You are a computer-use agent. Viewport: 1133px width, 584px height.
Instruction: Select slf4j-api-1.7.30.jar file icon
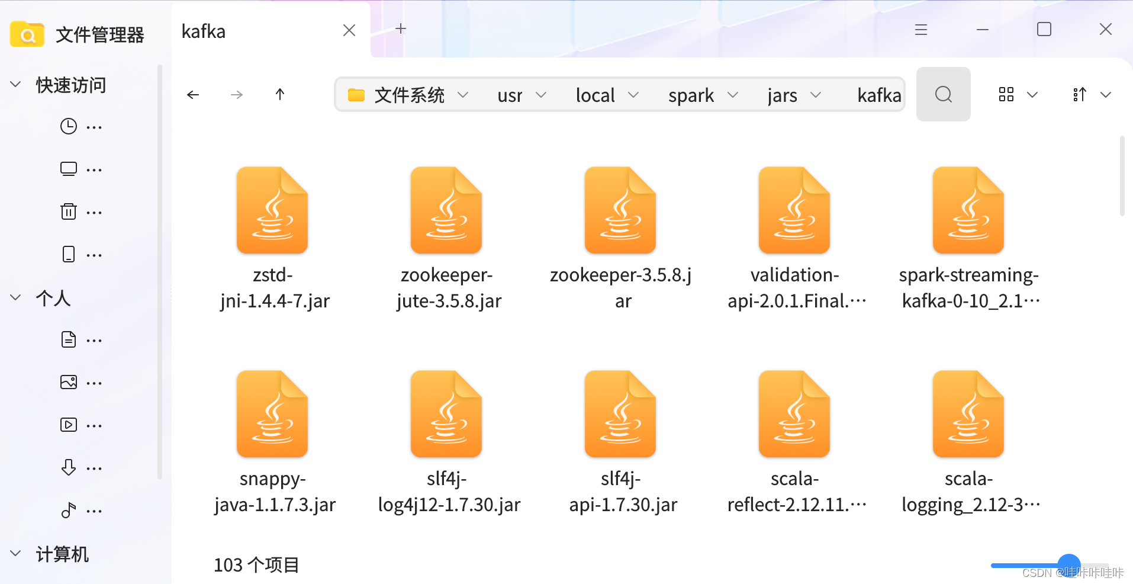point(620,414)
